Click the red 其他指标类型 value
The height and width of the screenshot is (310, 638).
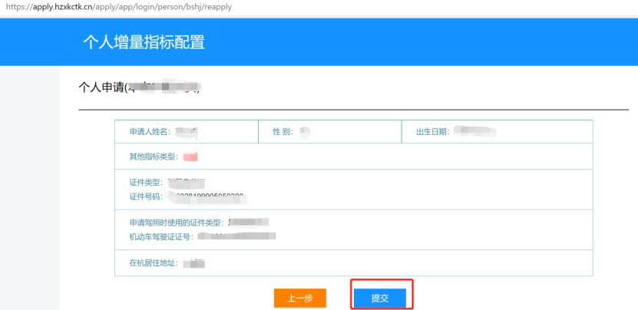[190, 157]
